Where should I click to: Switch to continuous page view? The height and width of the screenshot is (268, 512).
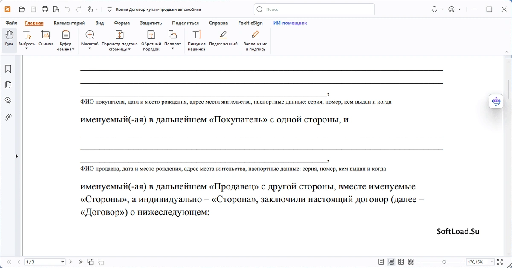(x=391, y=262)
